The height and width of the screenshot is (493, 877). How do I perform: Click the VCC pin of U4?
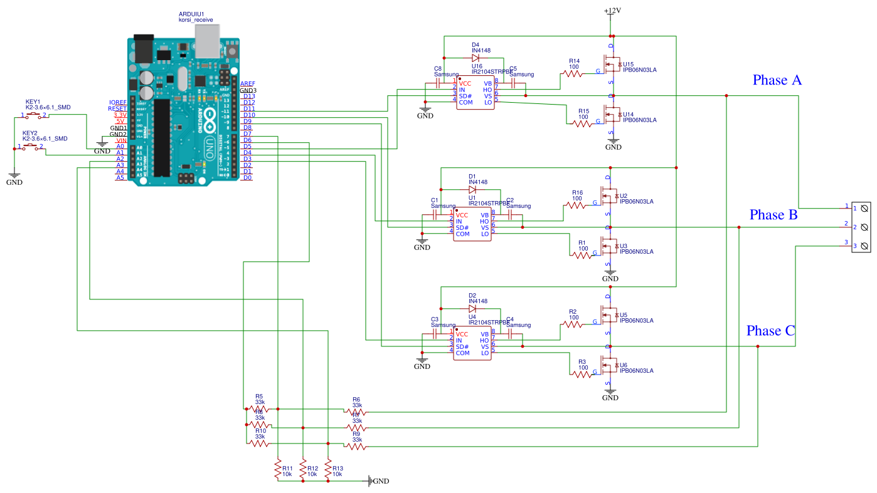462,334
